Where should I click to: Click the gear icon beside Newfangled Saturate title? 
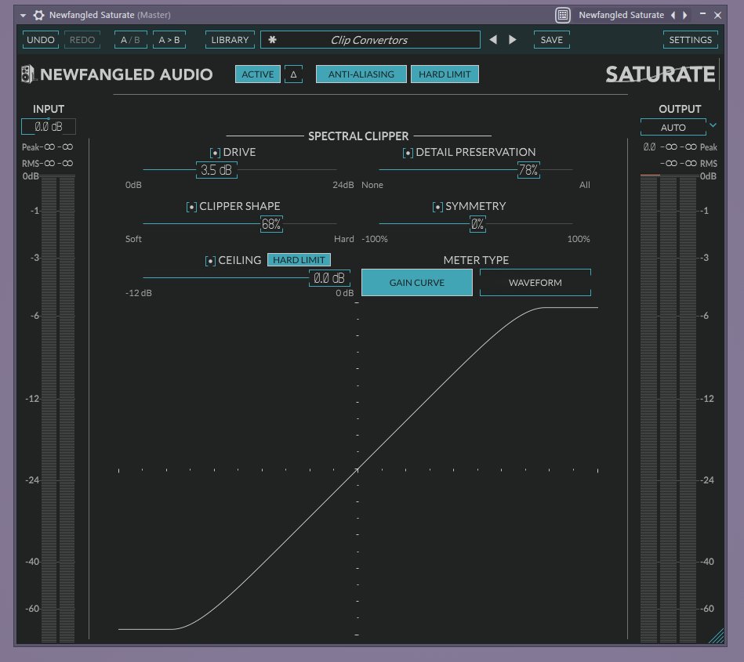(x=38, y=15)
